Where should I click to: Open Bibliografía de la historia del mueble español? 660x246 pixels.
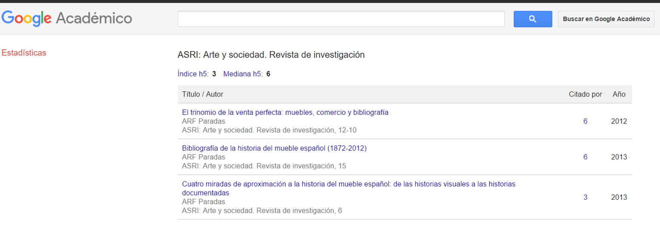click(x=274, y=148)
